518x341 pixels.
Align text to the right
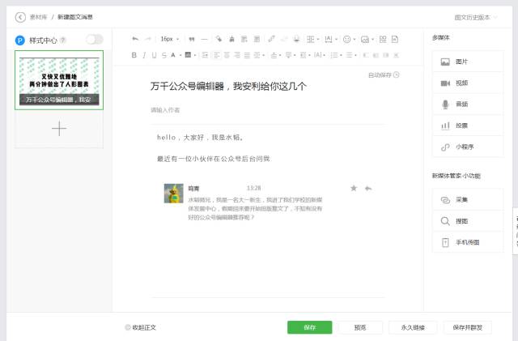pos(237,55)
